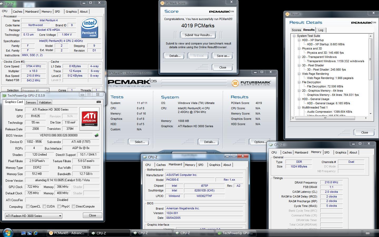Viewport: 379px width, 237px height.
Task: Click the horizontal scrollbar thumb in Result Details
Action: (x=325, y=118)
